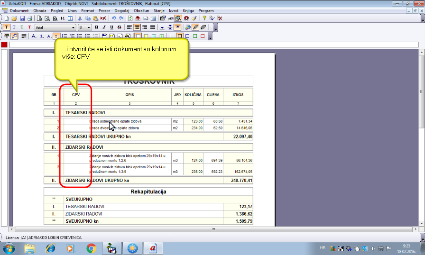Click the formula input bar
The width and height of the screenshot is (425, 255).
pyautogui.click(x=214, y=45)
